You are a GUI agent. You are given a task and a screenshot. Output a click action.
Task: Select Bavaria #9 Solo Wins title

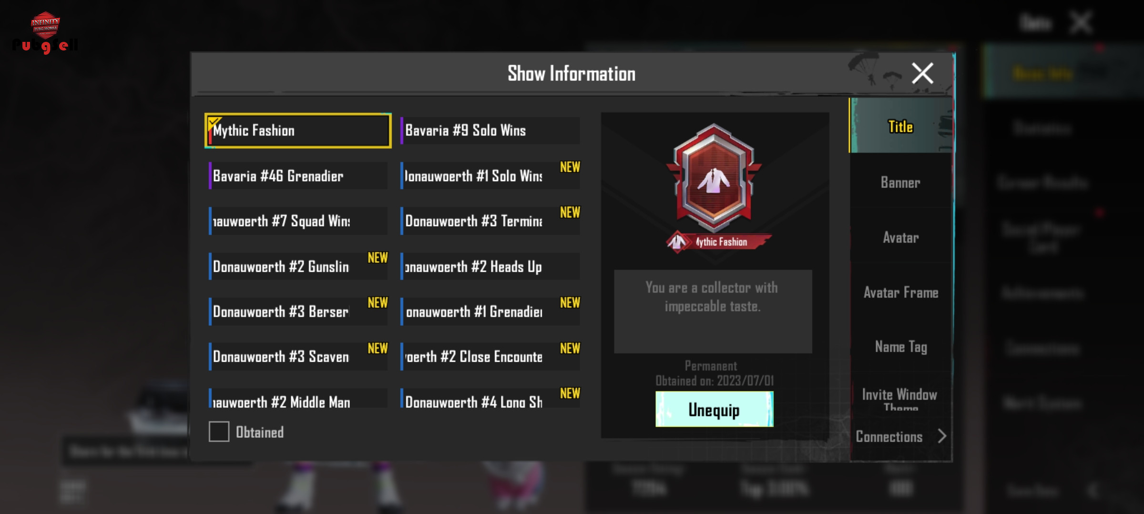[490, 130]
